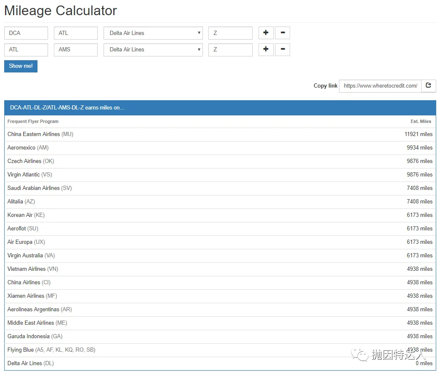Viewport: 440px width, 374px height.
Task: Click the Xiamen Airlines (MF) row
Action: coord(220,296)
